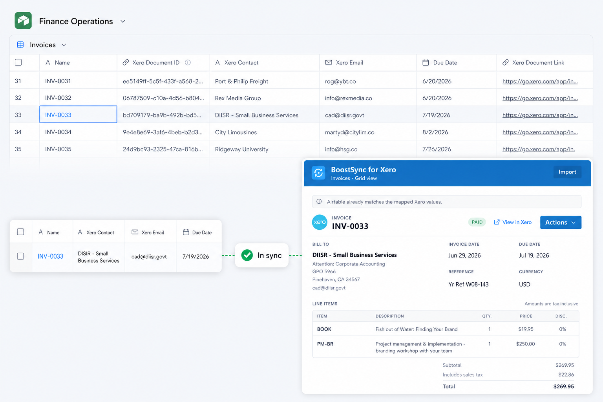Click the calendar icon in Due Date header
This screenshot has height=402, width=603.
pos(426,62)
